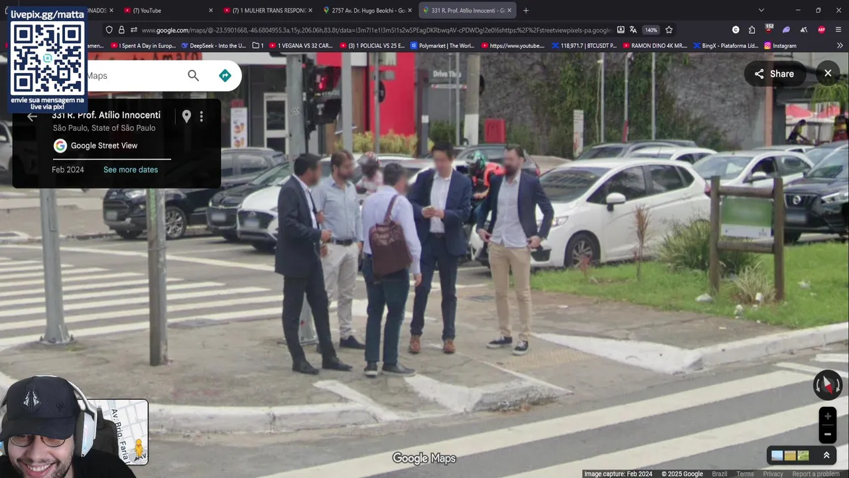Viewport: 849px width, 478px height.
Task: Open the list all tabs chevron
Action: 761,11
